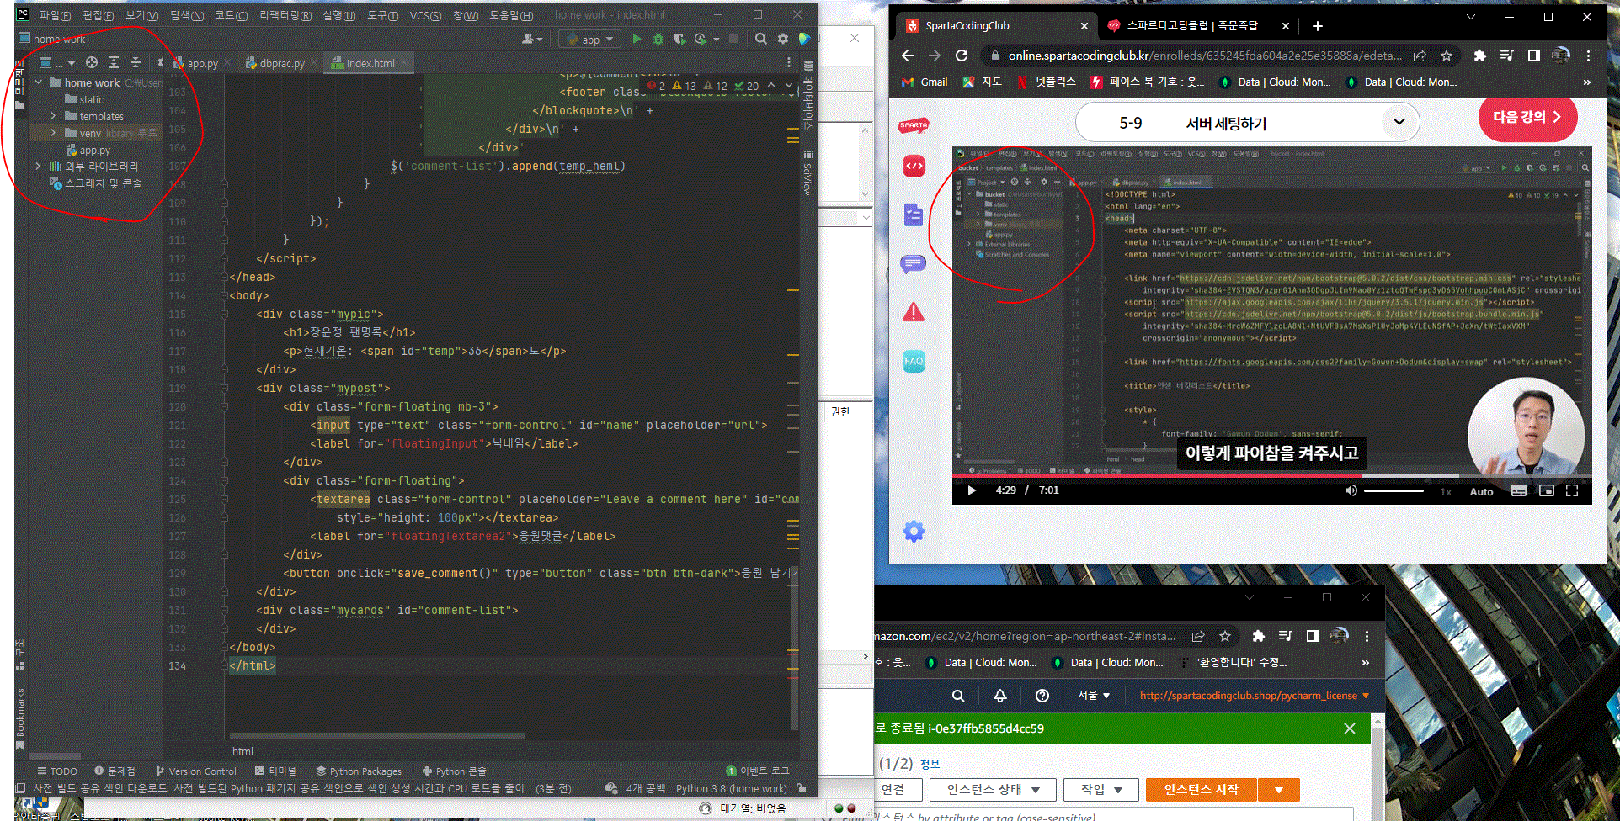Toggle read-only lock in PyCharm status bar
The height and width of the screenshot is (821, 1620).
pyautogui.click(x=802, y=788)
